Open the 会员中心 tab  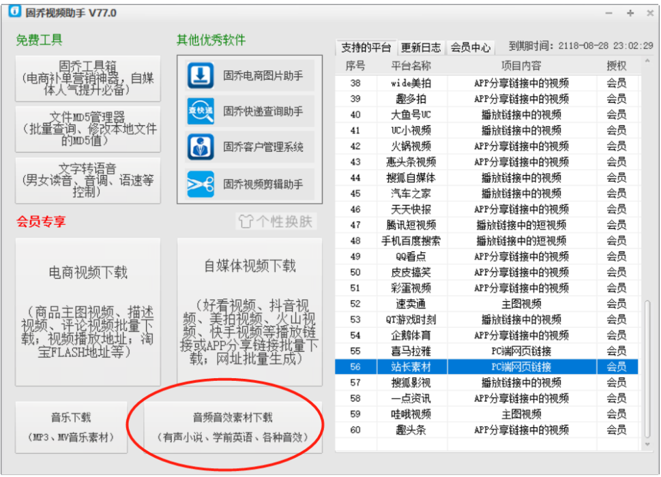471,48
